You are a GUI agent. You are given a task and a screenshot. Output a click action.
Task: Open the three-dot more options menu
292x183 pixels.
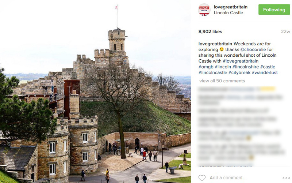point(286,178)
